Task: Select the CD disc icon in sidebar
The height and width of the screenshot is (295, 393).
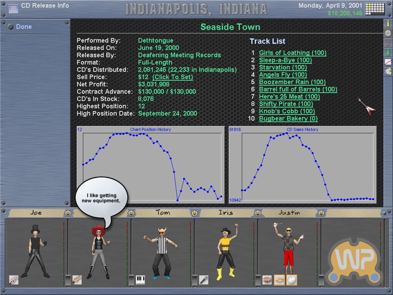Action: click(388, 33)
